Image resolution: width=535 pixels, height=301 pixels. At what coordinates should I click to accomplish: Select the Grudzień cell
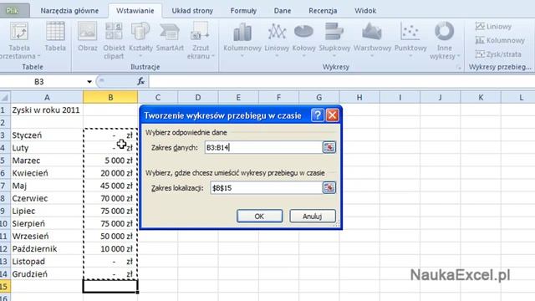(47, 274)
